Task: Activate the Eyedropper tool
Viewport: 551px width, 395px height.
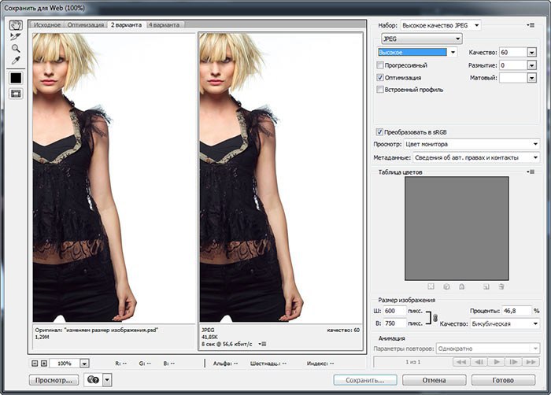Action: [15, 61]
